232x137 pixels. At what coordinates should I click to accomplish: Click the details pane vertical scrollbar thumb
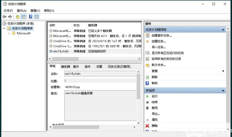[x=138, y=86]
